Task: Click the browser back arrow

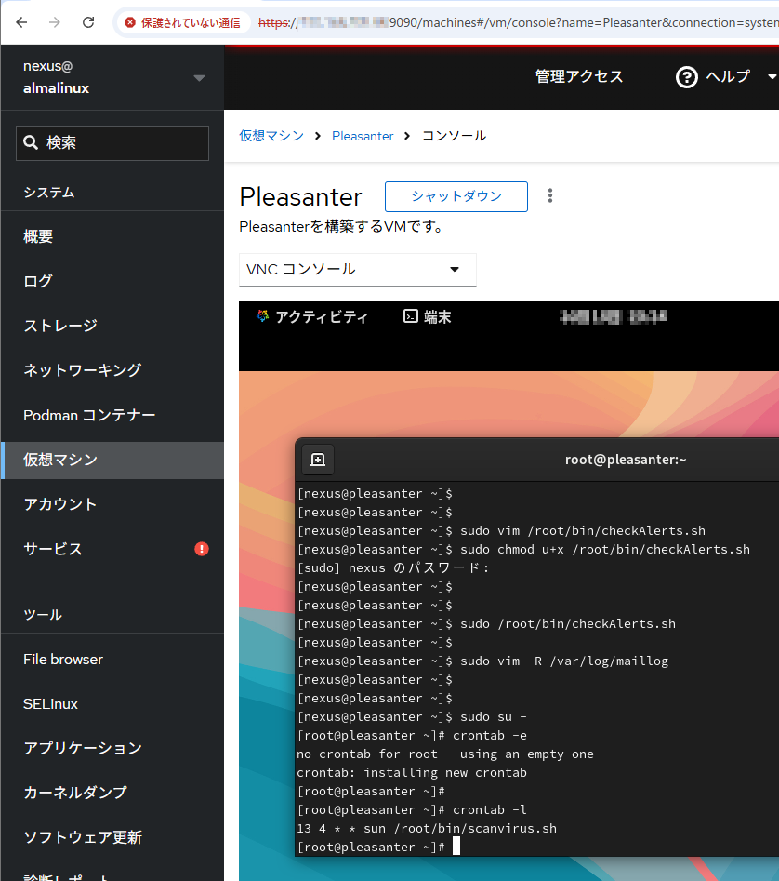Action: click(21, 22)
